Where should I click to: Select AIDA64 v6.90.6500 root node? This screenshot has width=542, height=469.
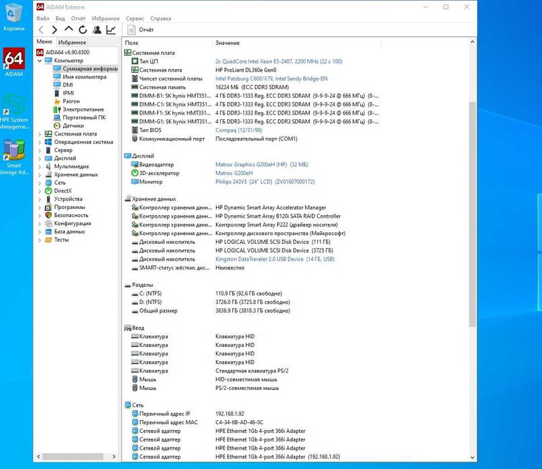(63, 52)
